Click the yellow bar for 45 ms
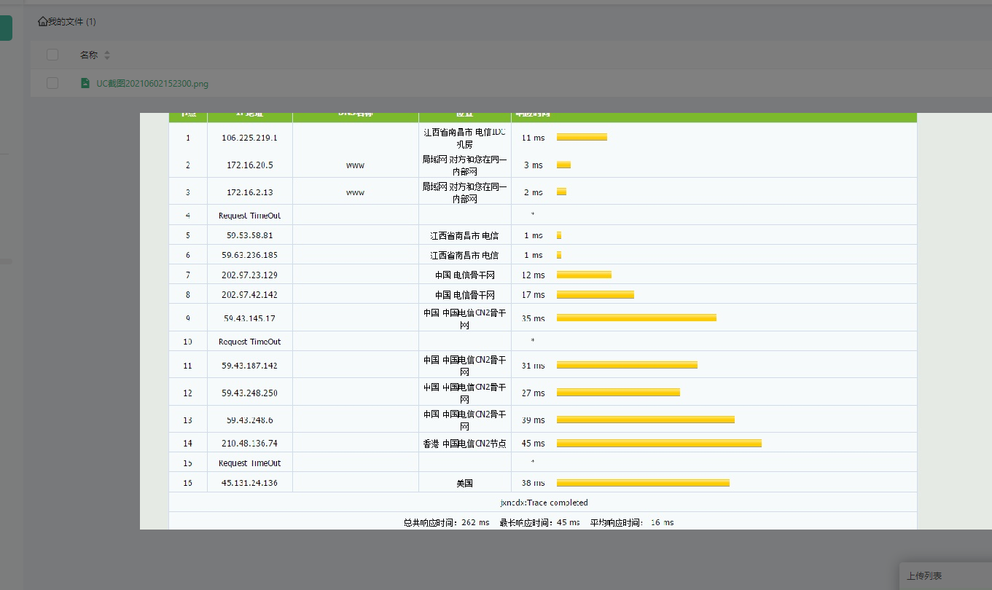The width and height of the screenshot is (992, 590). click(659, 443)
